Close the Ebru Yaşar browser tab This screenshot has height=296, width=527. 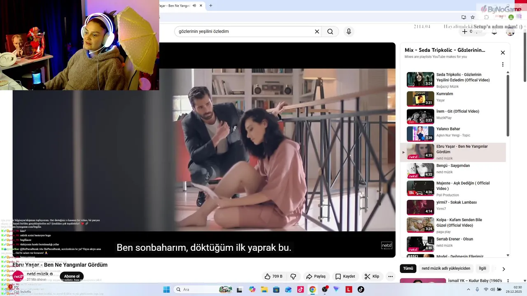point(201,6)
